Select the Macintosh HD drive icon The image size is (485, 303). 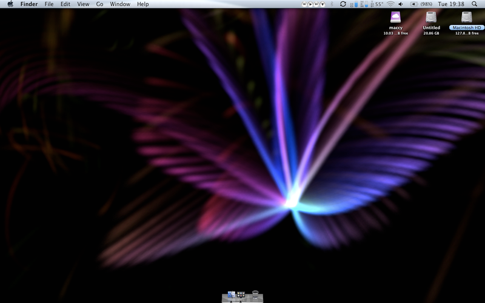click(467, 17)
